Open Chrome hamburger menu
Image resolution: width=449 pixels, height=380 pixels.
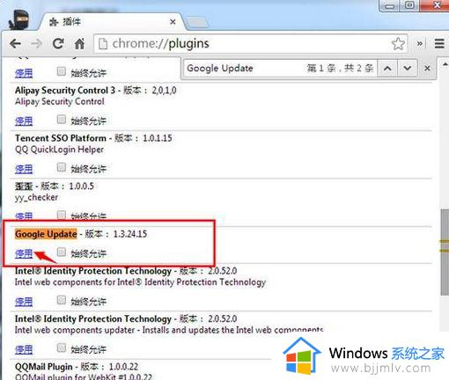point(439,44)
